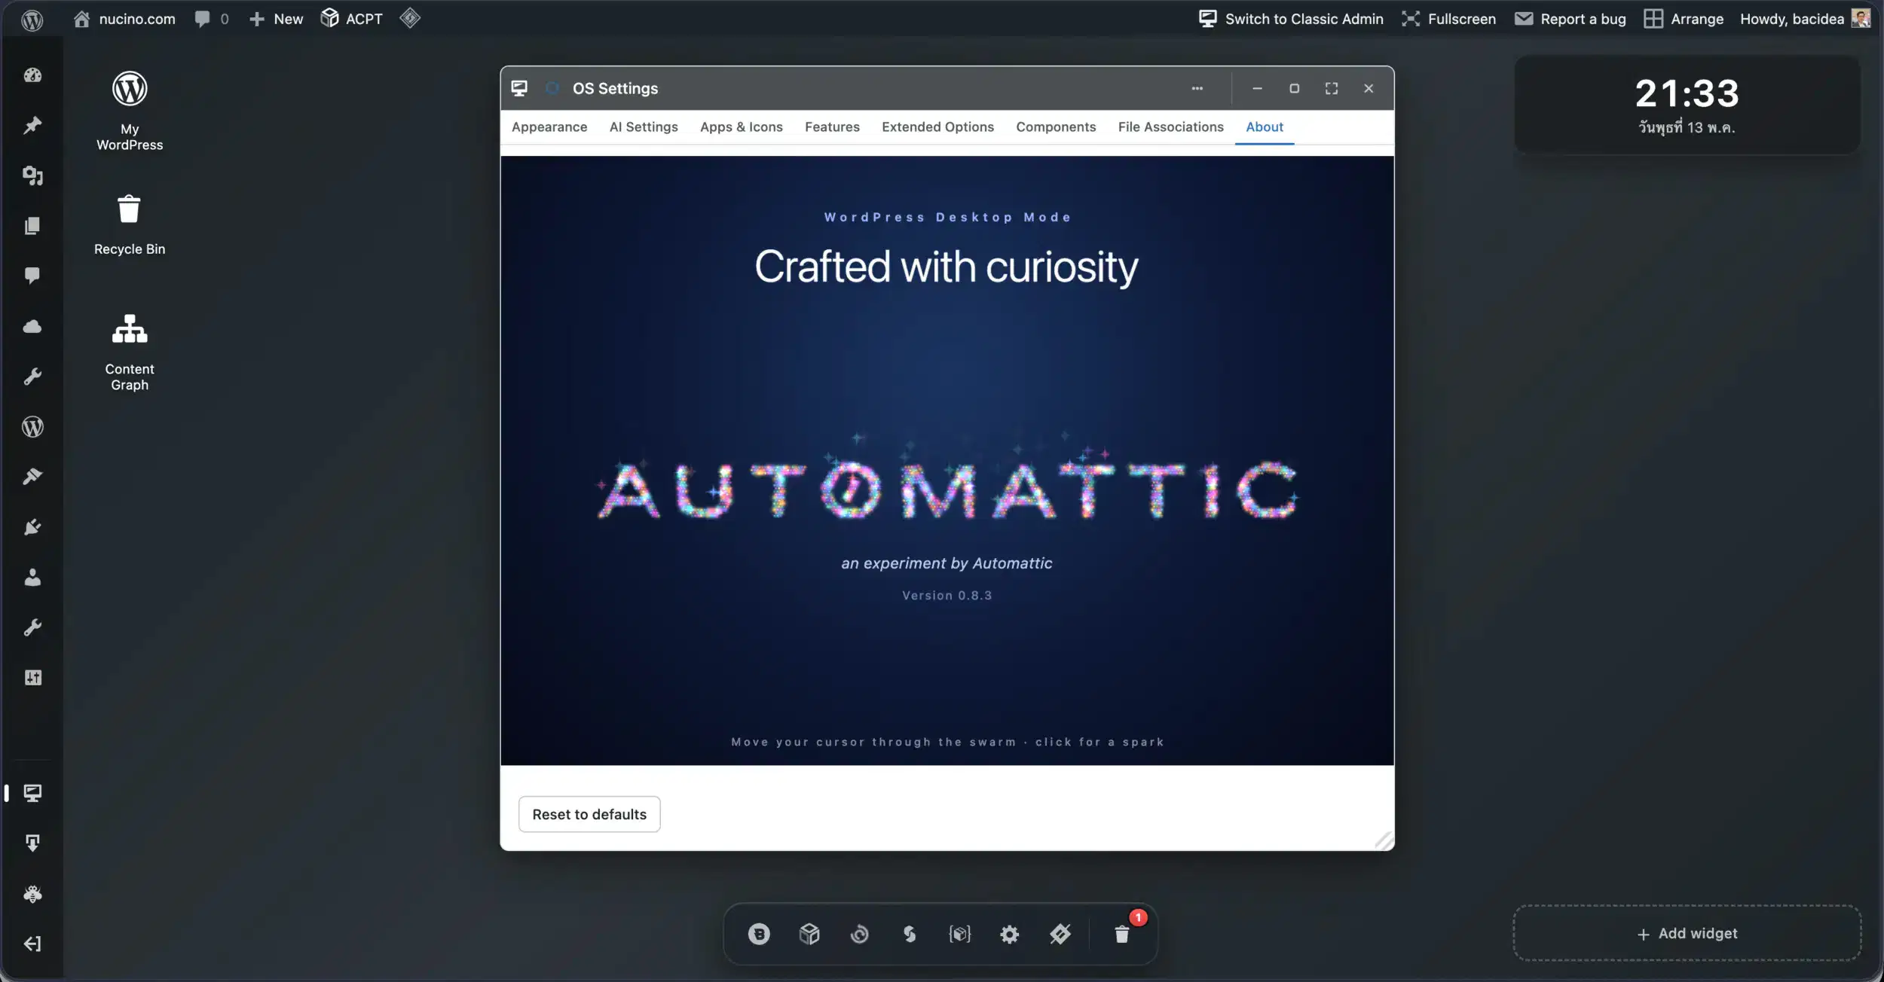Open the cube app in the dock

tap(809, 934)
